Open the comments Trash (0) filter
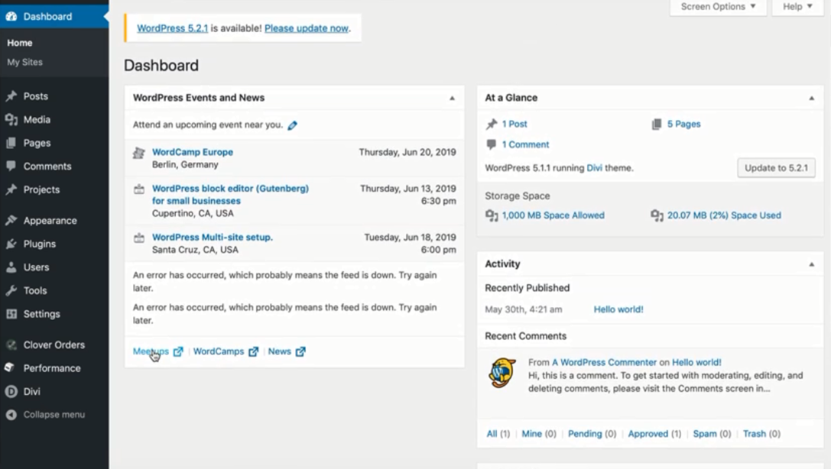This screenshot has height=469, width=831. pos(761,434)
